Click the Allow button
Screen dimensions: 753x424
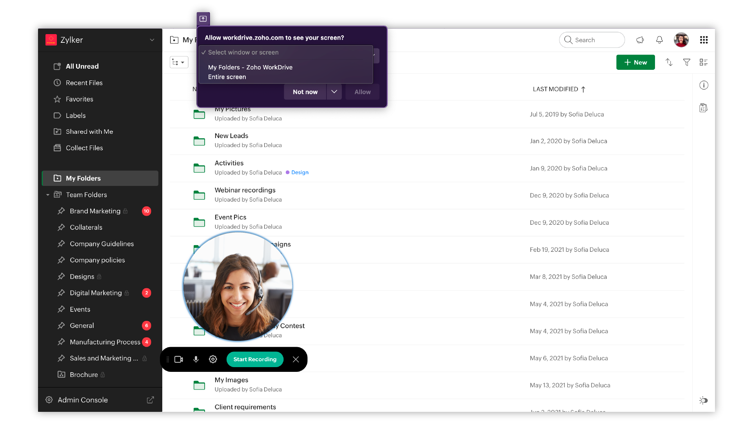(x=362, y=92)
